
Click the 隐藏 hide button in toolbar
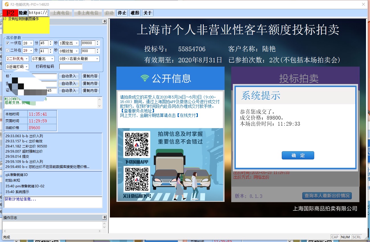[23, 13]
